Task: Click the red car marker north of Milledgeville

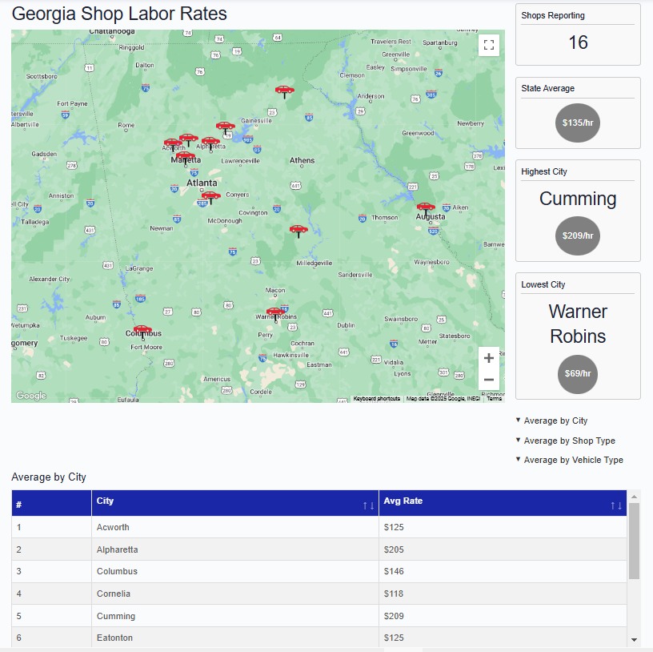Action: (x=298, y=231)
